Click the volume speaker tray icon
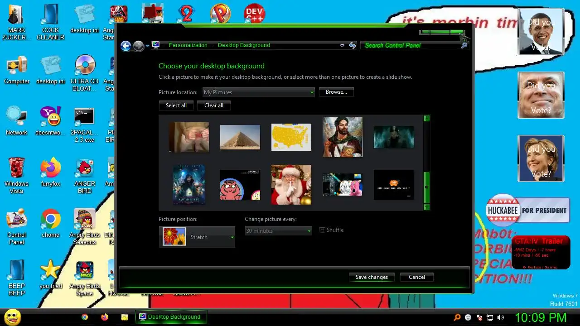 coord(501,317)
